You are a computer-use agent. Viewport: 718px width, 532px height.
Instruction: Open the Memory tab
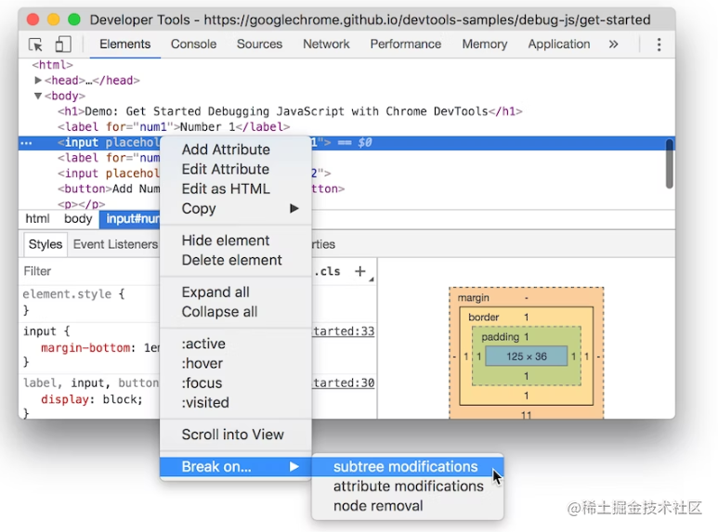(x=485, y=44)
